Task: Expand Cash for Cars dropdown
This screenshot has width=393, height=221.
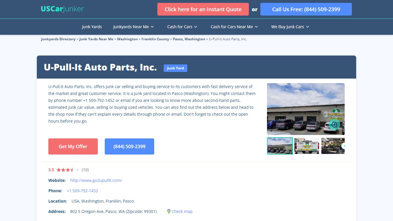Action: click(x=182, y=27)
